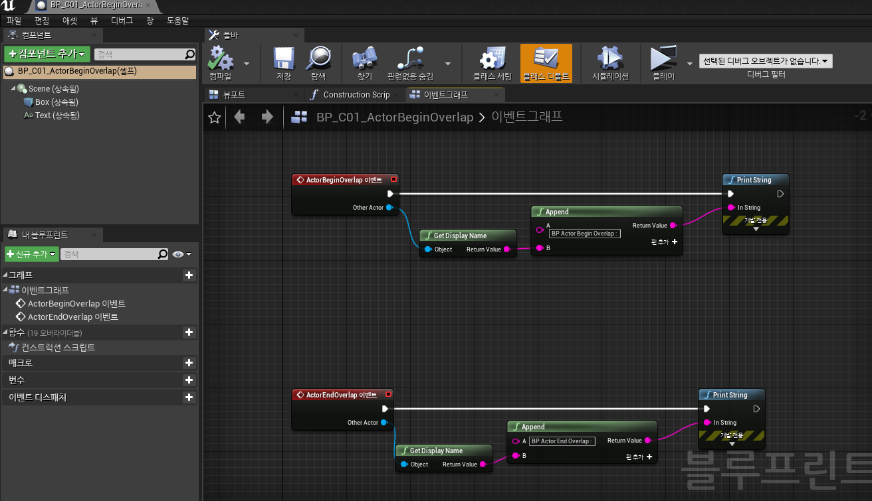Screen dimensions: 872x501
Task: Click the forward navigation arrow in graph
Action: [267, 117]
